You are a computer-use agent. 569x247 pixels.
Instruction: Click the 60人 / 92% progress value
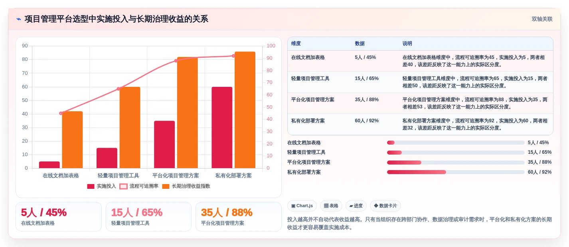point(539,172)
